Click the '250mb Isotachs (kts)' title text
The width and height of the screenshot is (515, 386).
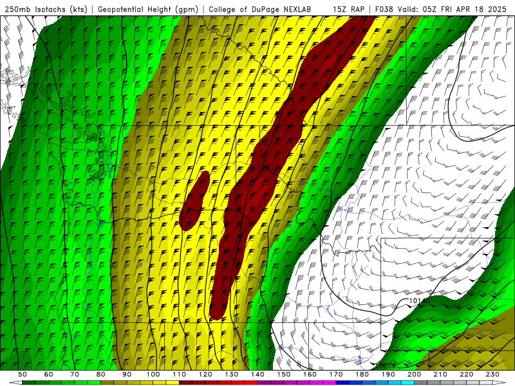(x=46, y=9)
